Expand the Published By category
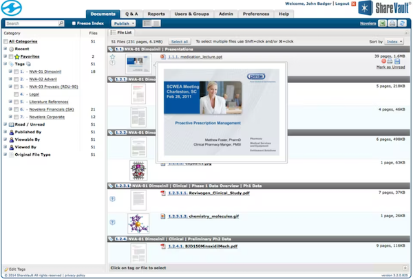 coord(6,132)
